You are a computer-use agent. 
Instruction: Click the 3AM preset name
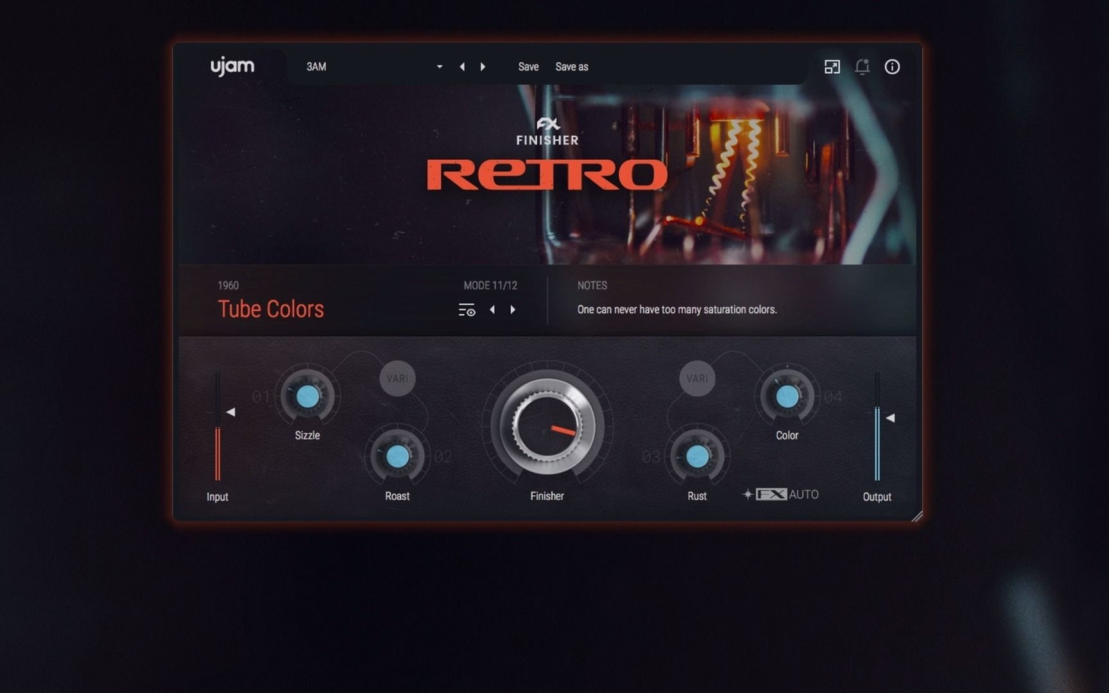coord(316,67)
